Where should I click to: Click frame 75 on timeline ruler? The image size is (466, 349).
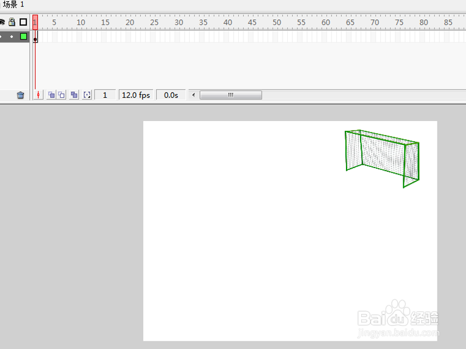click(399, 22)
